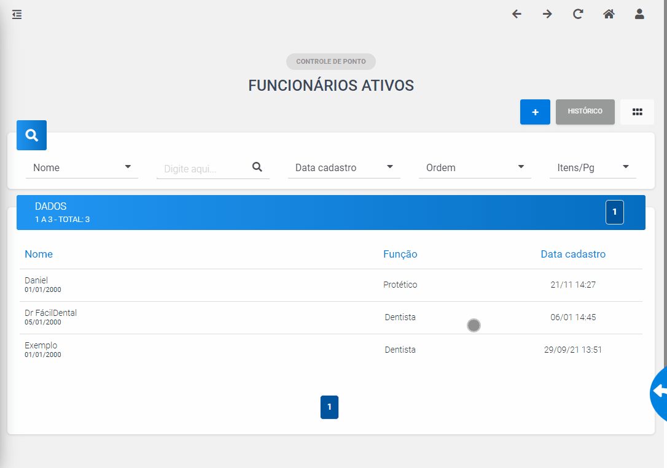This screenshot has height=468, width=667.
Task: Click birthdate 05/01/2000 under Dr FácilDental
Action: [42, 323]
